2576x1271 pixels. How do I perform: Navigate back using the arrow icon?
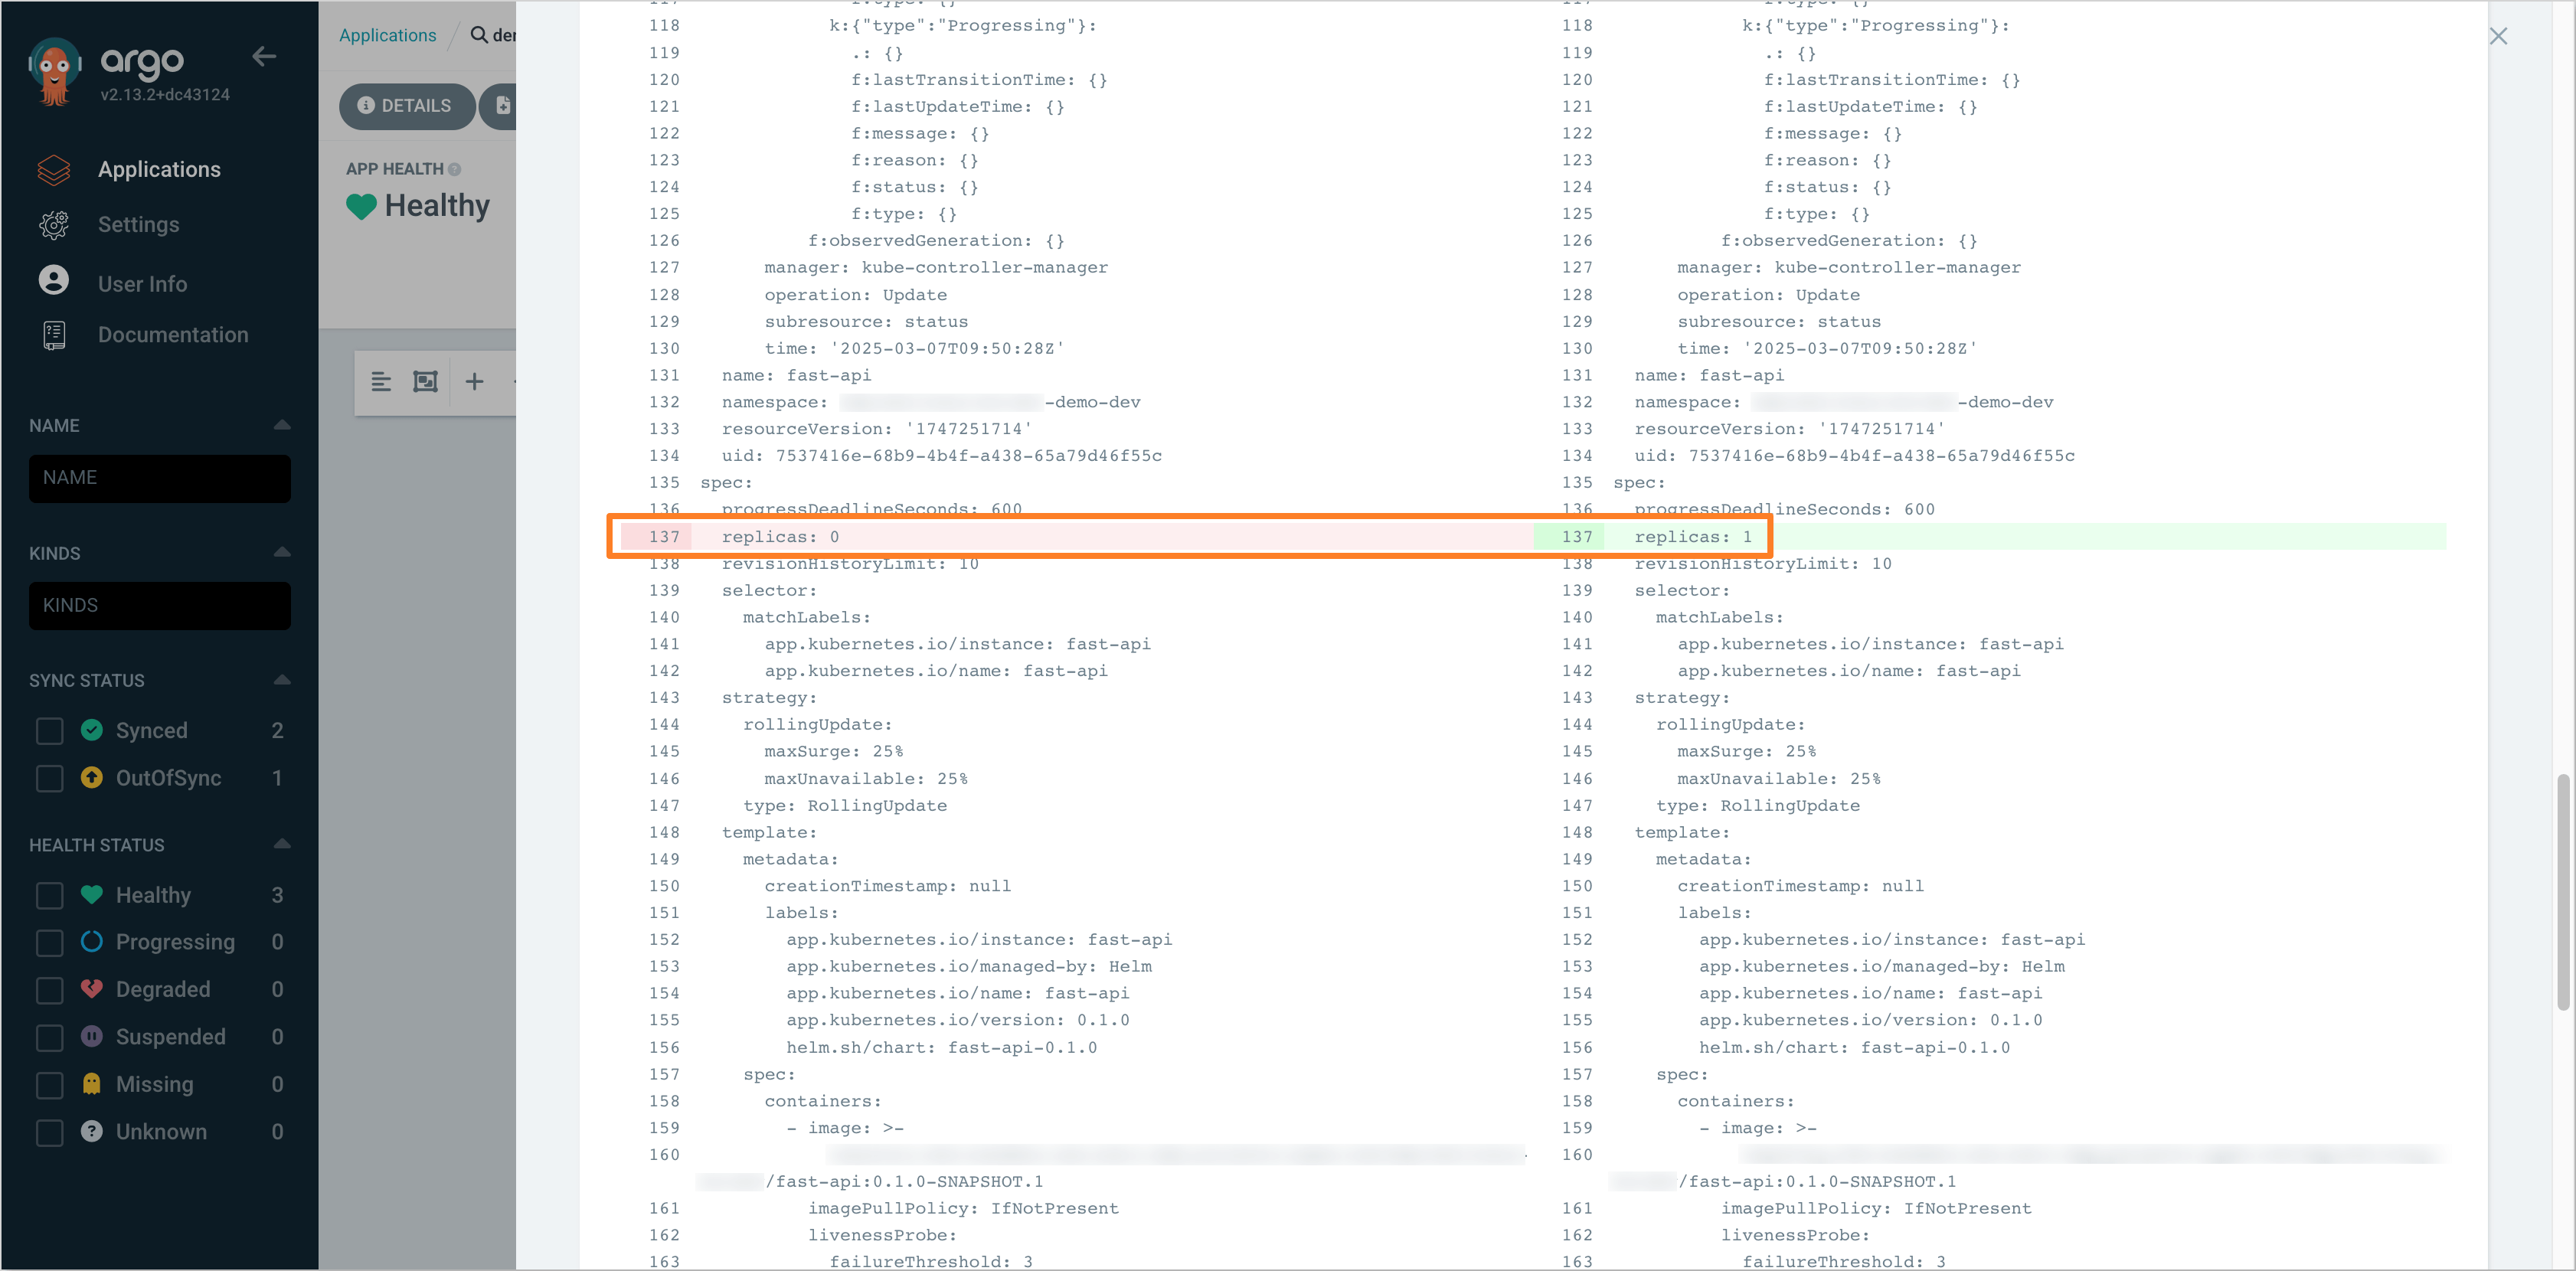click(264, 56)
